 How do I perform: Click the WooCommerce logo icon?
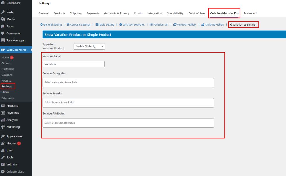pos(3,50)
